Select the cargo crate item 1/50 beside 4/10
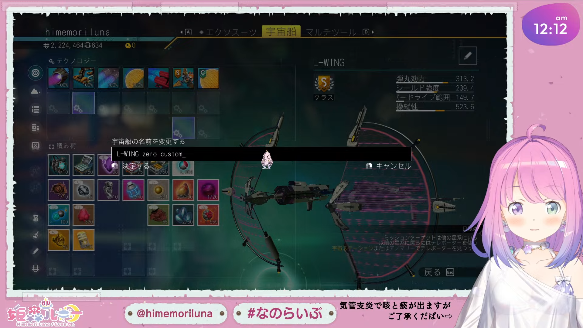Screen dimensions: 583x328 (x=84, y=165)
